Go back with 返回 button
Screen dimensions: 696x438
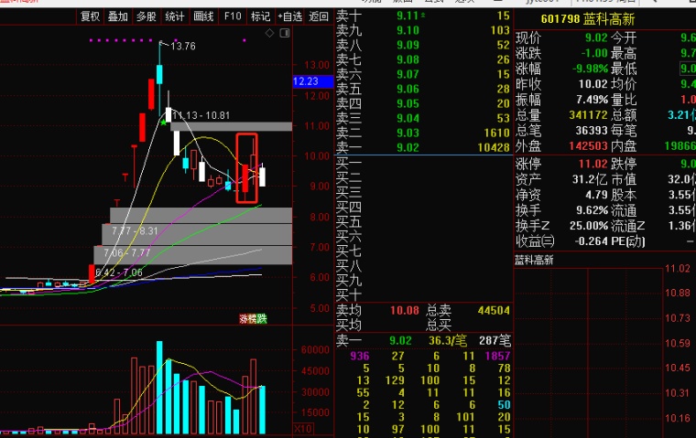pos(319,16)
